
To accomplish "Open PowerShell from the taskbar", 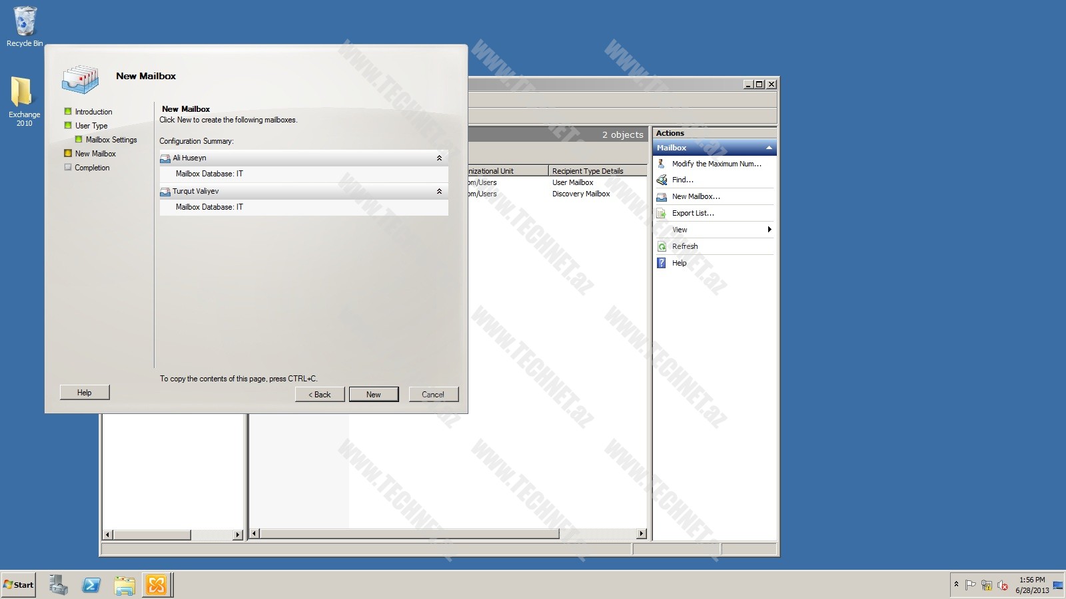I will (x=91, y=585).
